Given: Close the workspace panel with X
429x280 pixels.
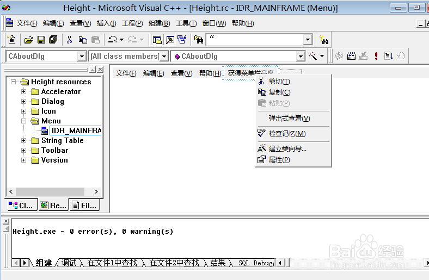Looking at the screenshot, I should coord(100,70).
